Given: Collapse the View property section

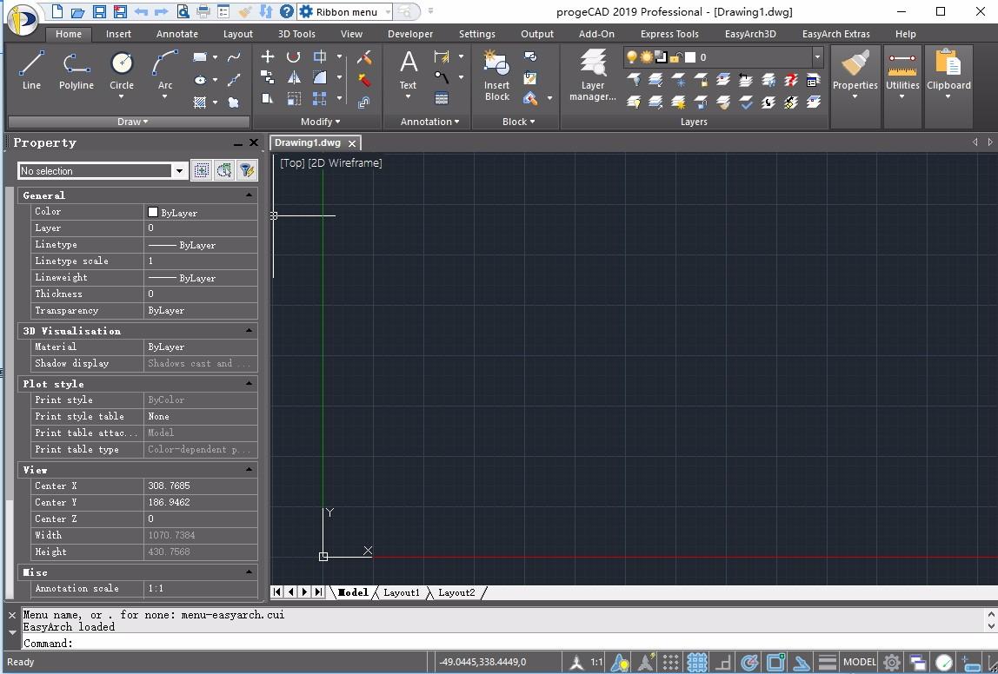Looking at the screenshot, I should [249, 469].
